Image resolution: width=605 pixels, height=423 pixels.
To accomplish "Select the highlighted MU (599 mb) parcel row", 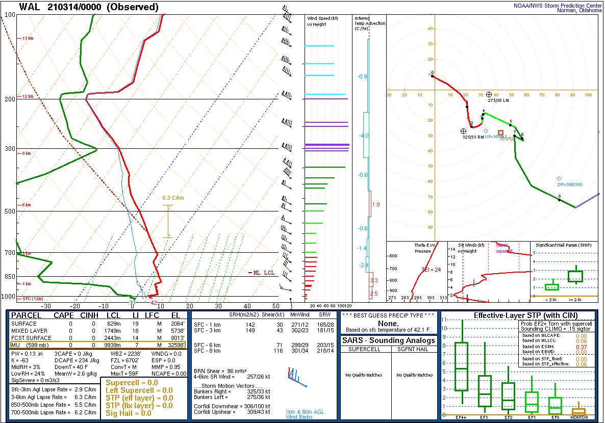I will (97, 345).
